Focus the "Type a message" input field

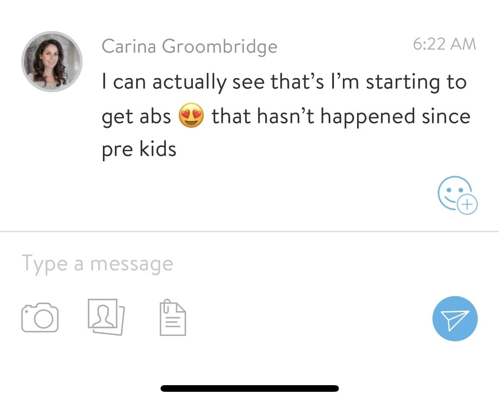(x=222, y=264)
